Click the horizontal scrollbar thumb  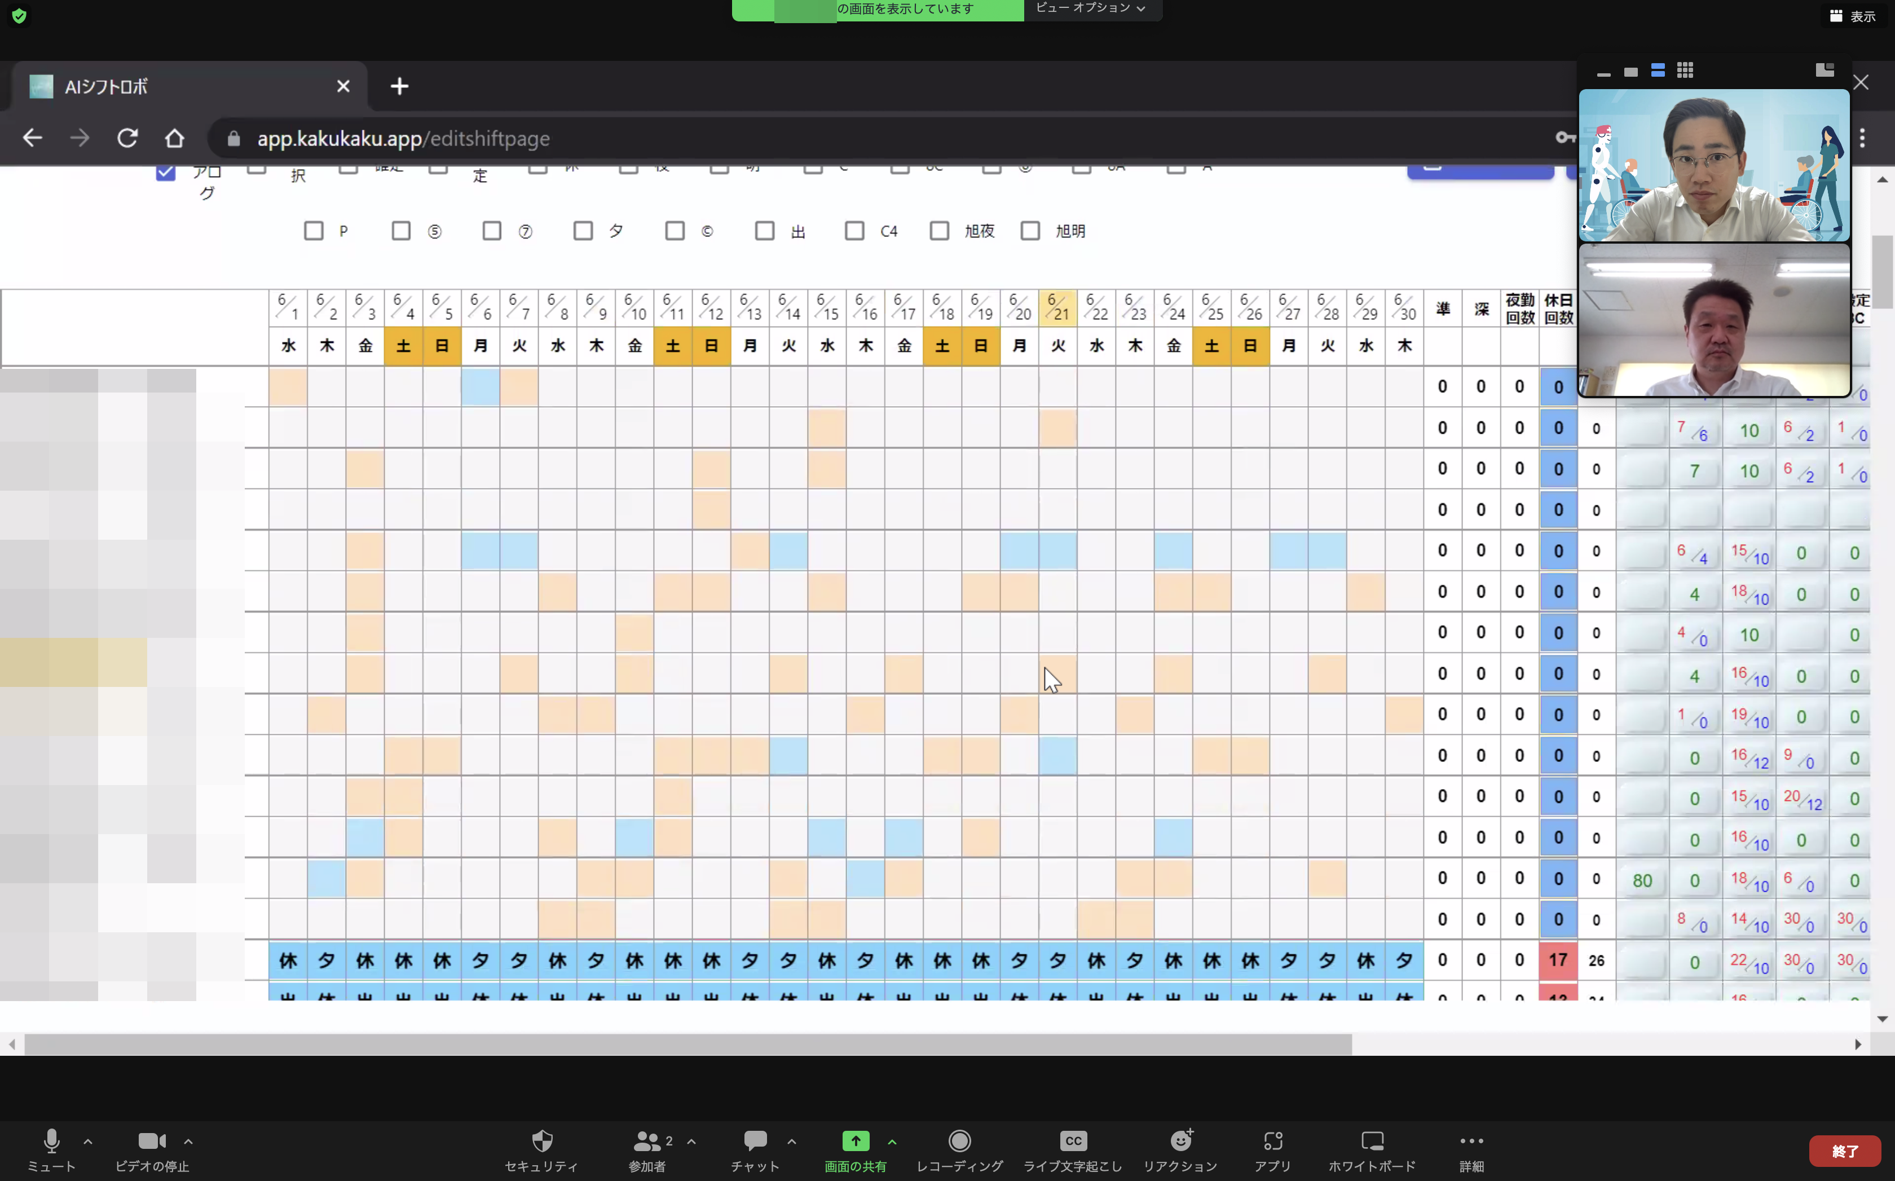(x=688, y=1045)
